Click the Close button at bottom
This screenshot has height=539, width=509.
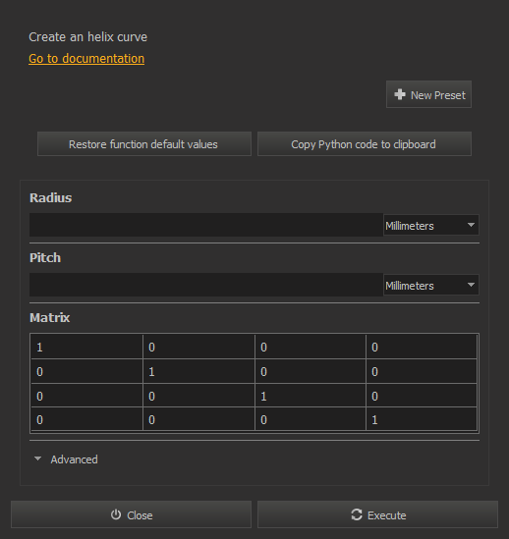(131, 514)
